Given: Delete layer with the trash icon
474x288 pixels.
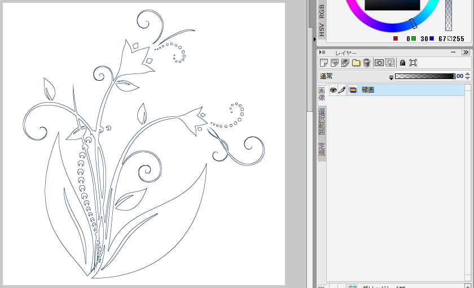Looking at the screenshot, I should pyautogui.click(x=366, y=63).
